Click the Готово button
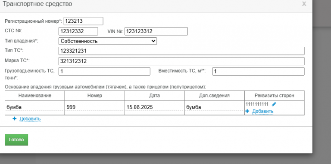 (16, 140)
